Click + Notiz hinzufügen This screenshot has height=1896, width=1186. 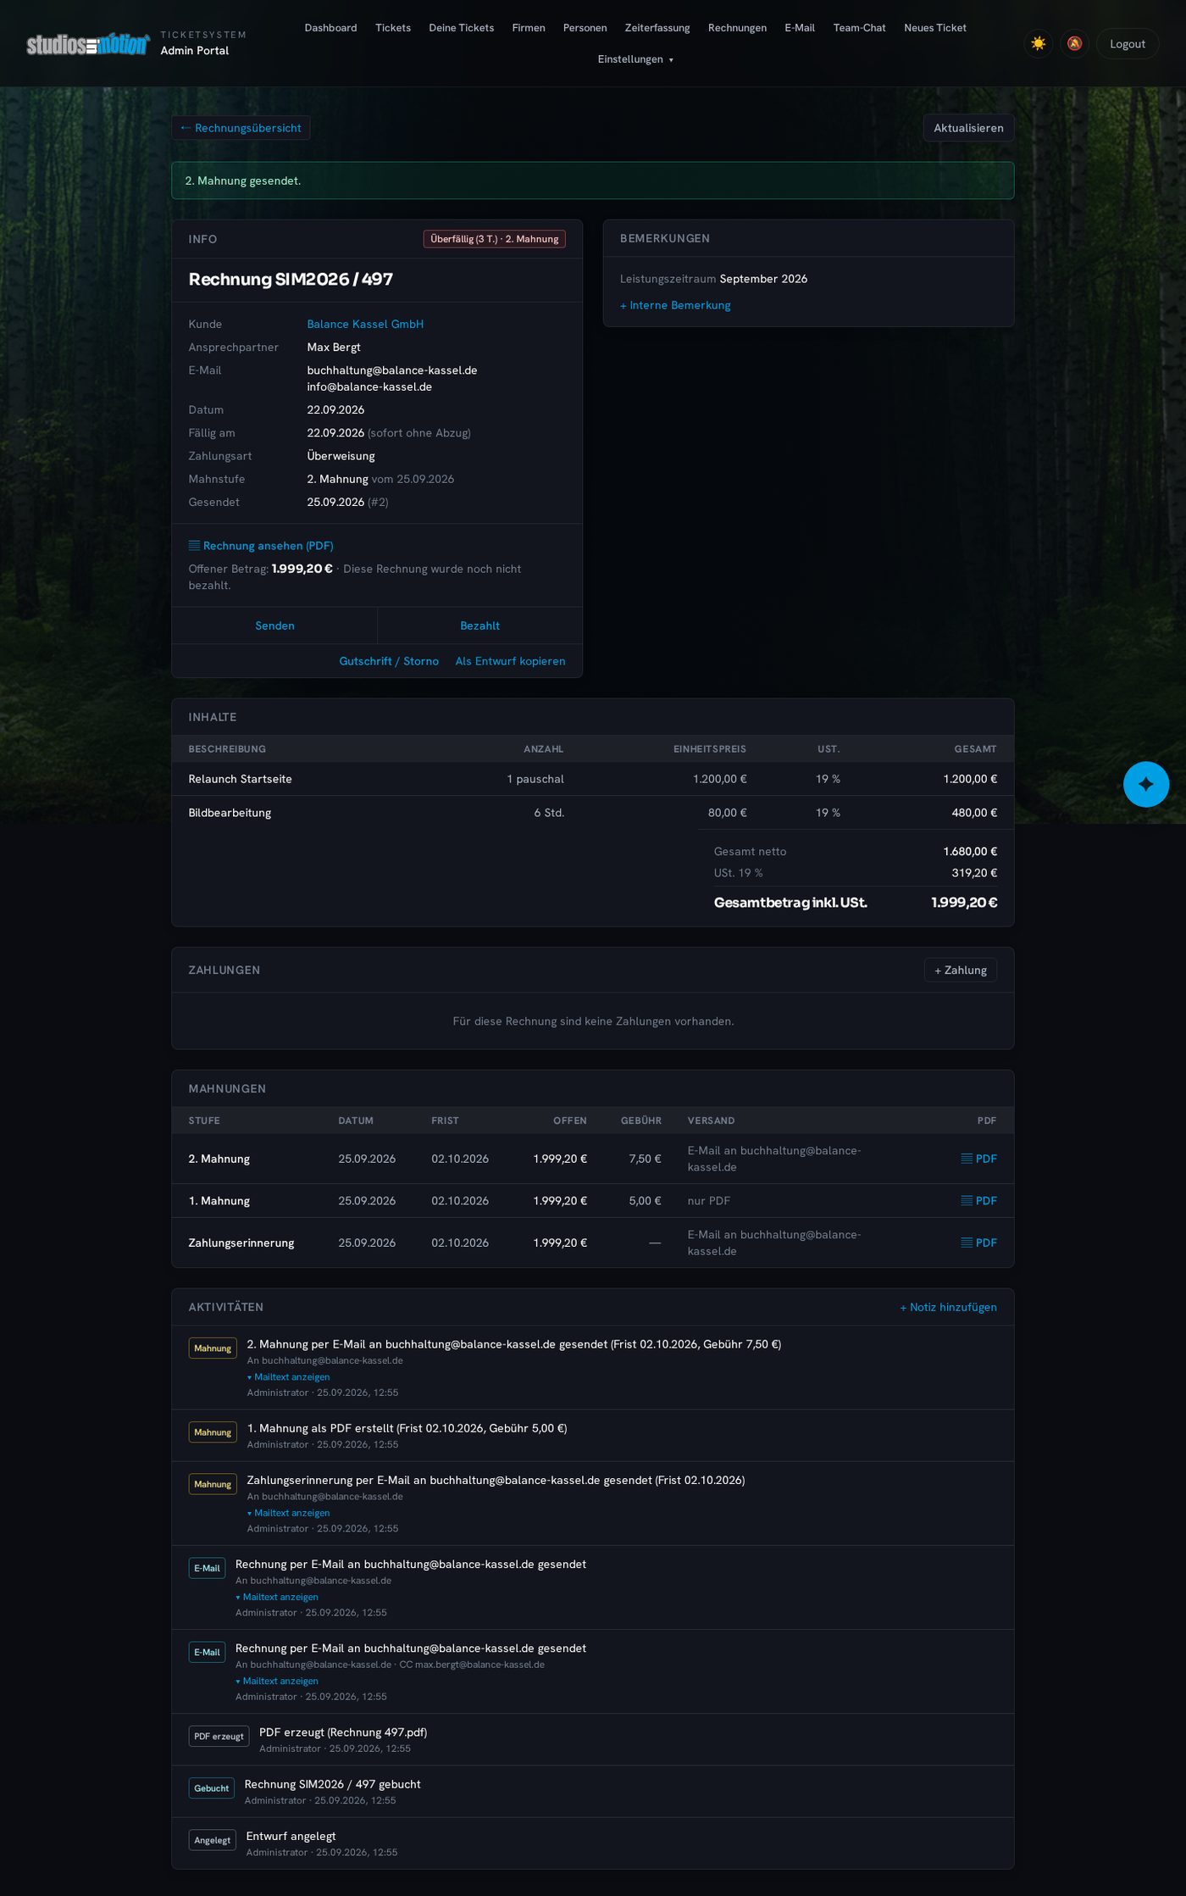point(948,1307)
